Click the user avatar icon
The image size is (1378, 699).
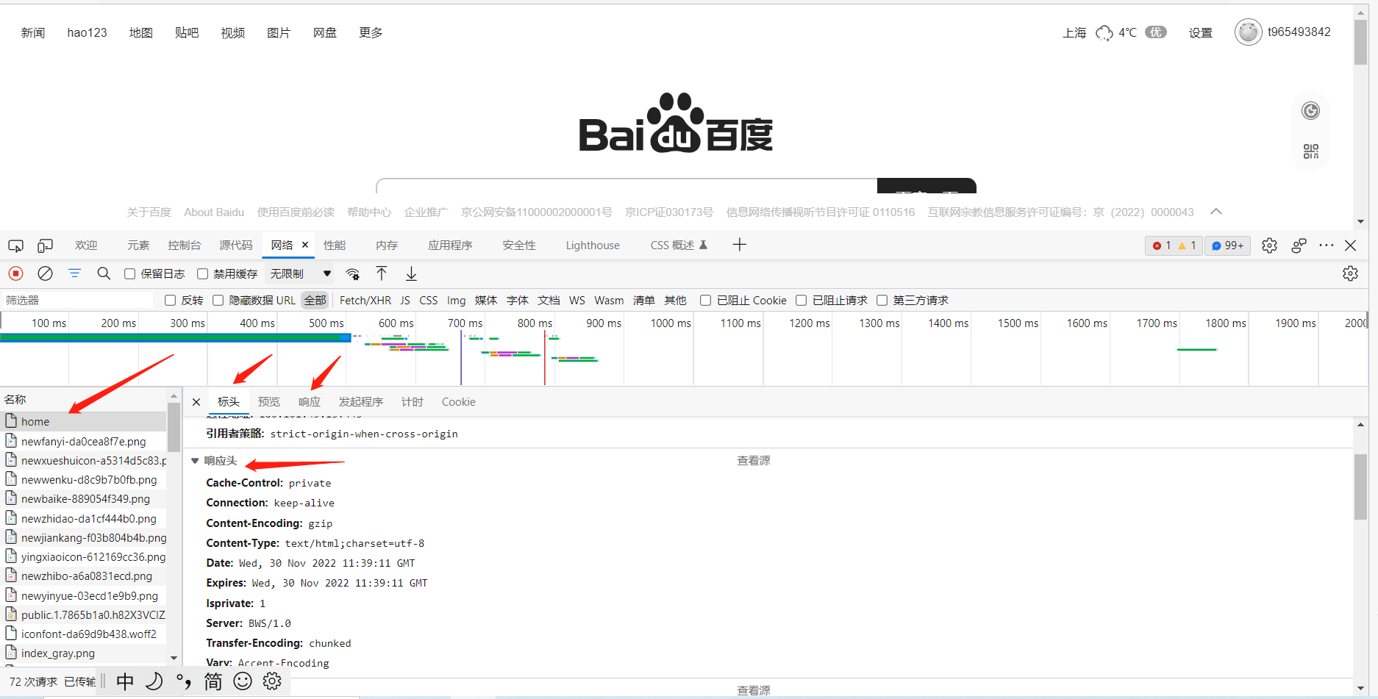(x=1248, y=32)
